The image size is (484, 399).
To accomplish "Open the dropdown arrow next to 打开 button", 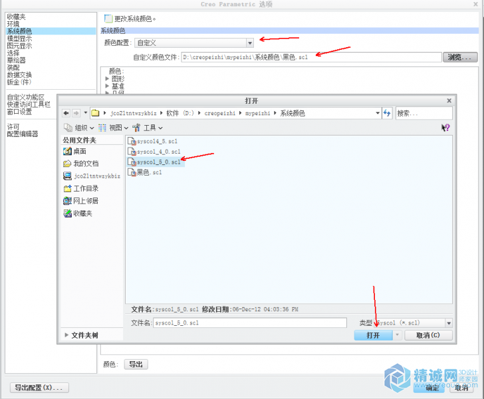I will pos(398,334).
